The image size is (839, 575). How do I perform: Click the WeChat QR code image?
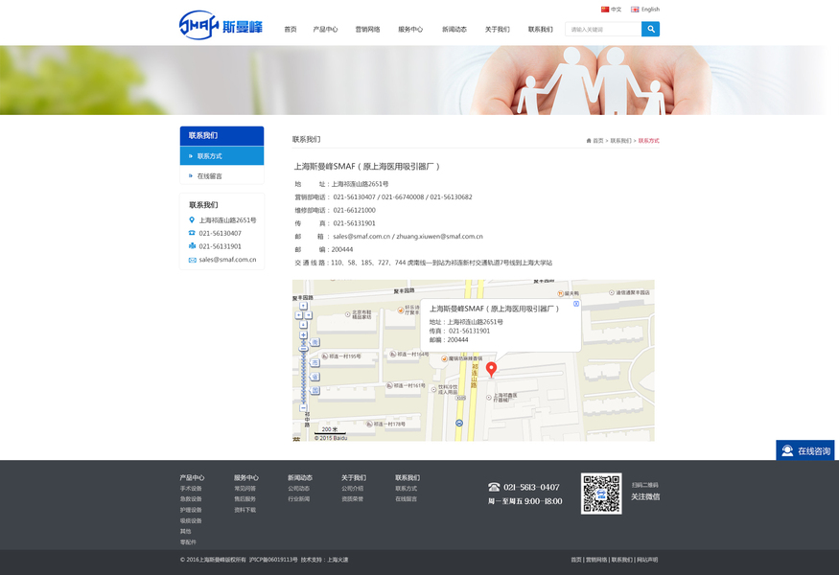(601, 494)
